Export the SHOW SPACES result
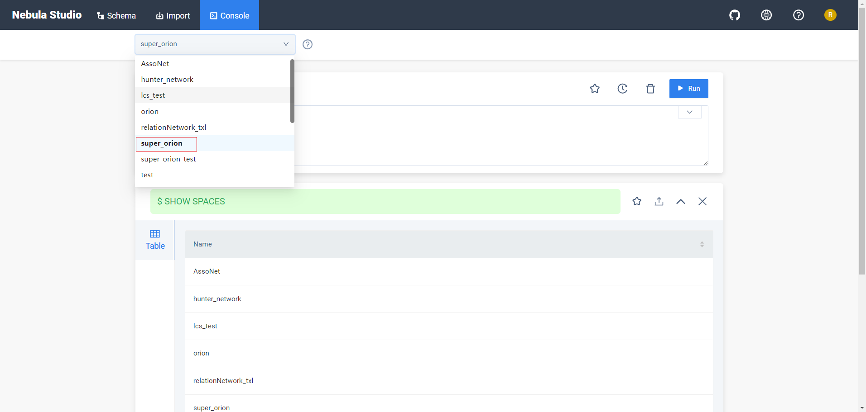 pos(659,201)
